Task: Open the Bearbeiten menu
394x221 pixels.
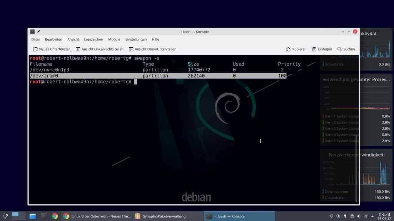Action: [53, 40]
